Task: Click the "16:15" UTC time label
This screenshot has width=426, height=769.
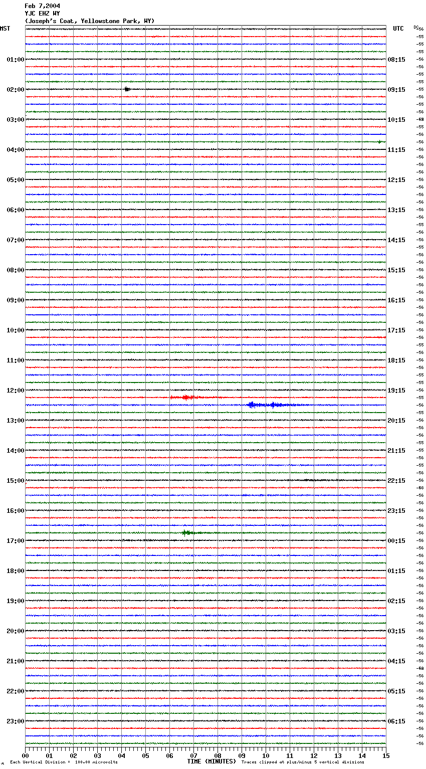Action: click(x=396, y=300)
